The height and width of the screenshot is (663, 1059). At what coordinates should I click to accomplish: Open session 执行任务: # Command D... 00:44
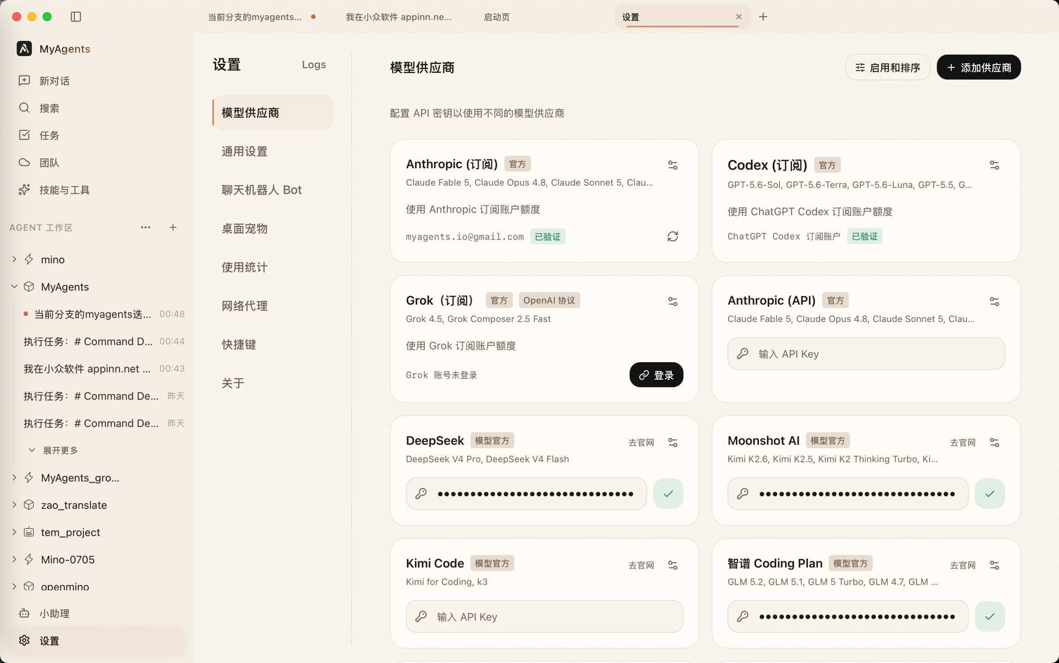(x=104, y=341)
